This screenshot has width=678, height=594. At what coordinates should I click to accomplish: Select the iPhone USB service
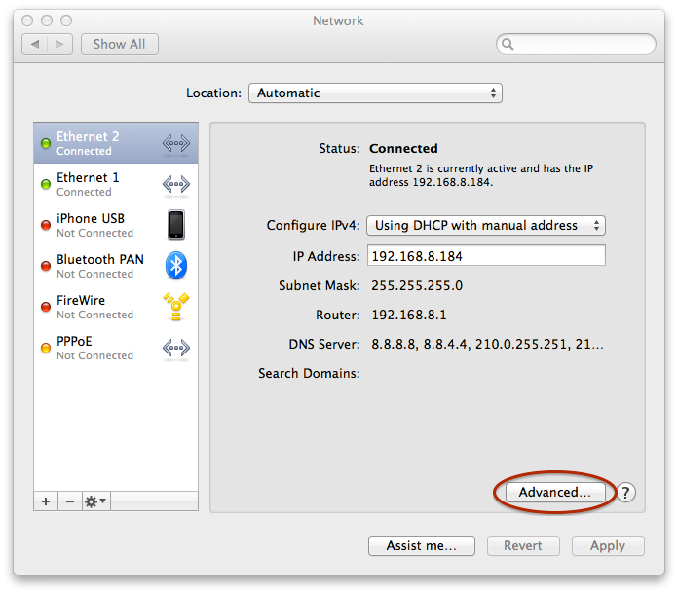[x=116, y=225]
